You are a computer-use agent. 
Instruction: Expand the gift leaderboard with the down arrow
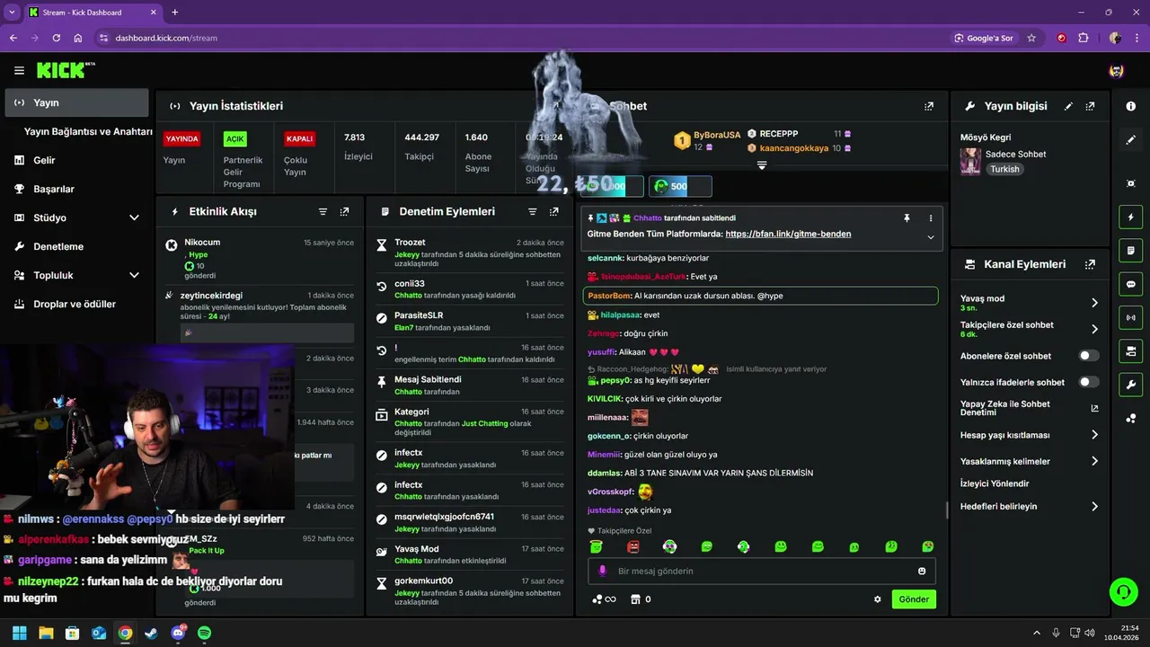tap(762, 165)
